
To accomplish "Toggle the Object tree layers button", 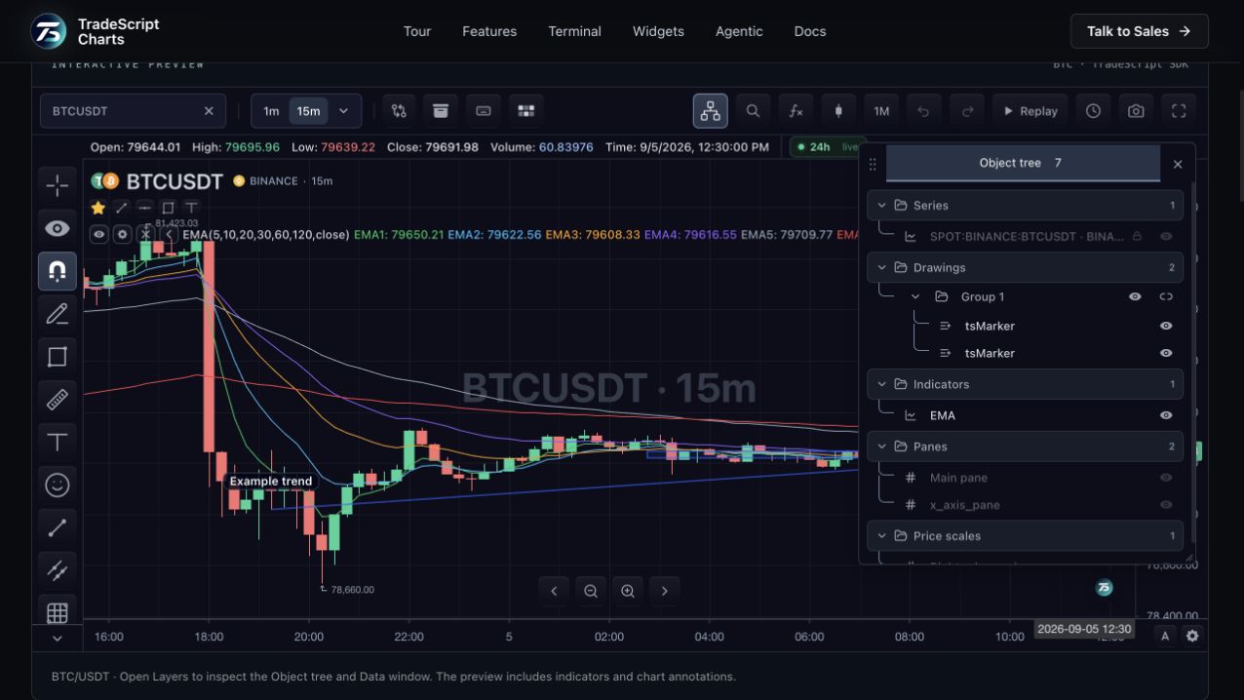I will point(711,111).
